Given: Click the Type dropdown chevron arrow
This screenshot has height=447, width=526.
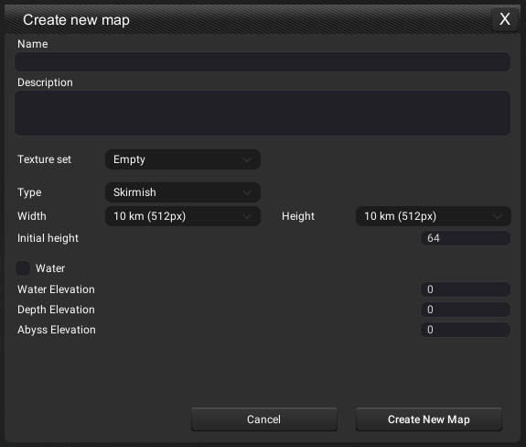Looking at the screenshot, I should pyautogui.click(x=247, y=192).
